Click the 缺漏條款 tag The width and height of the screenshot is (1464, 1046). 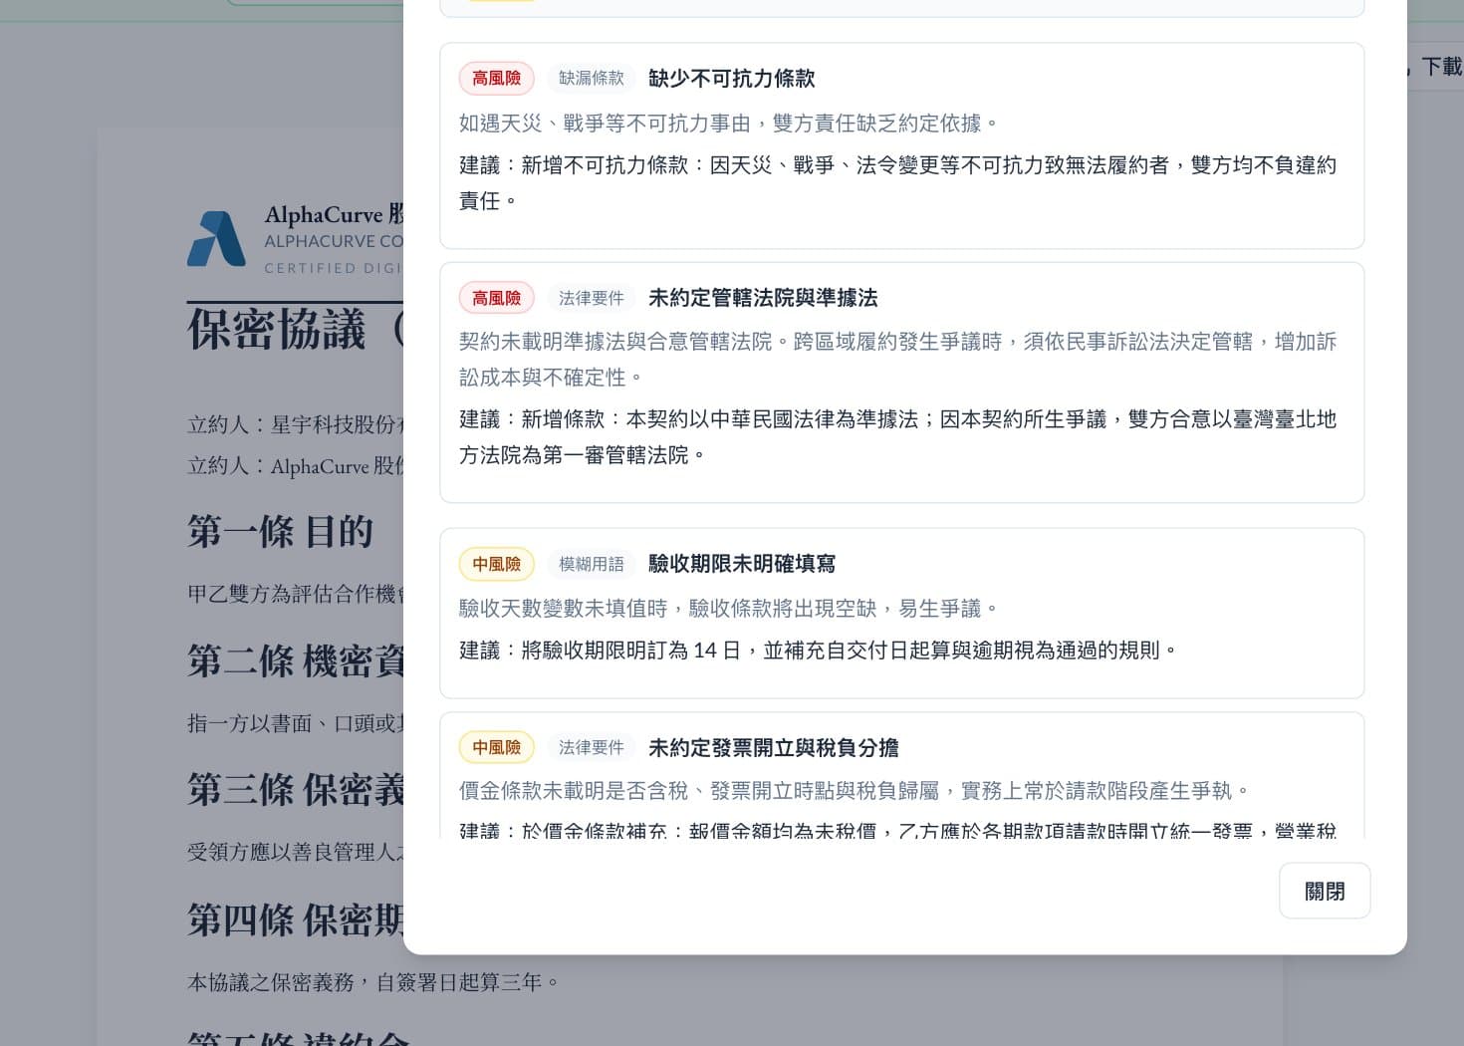point(592,78)
